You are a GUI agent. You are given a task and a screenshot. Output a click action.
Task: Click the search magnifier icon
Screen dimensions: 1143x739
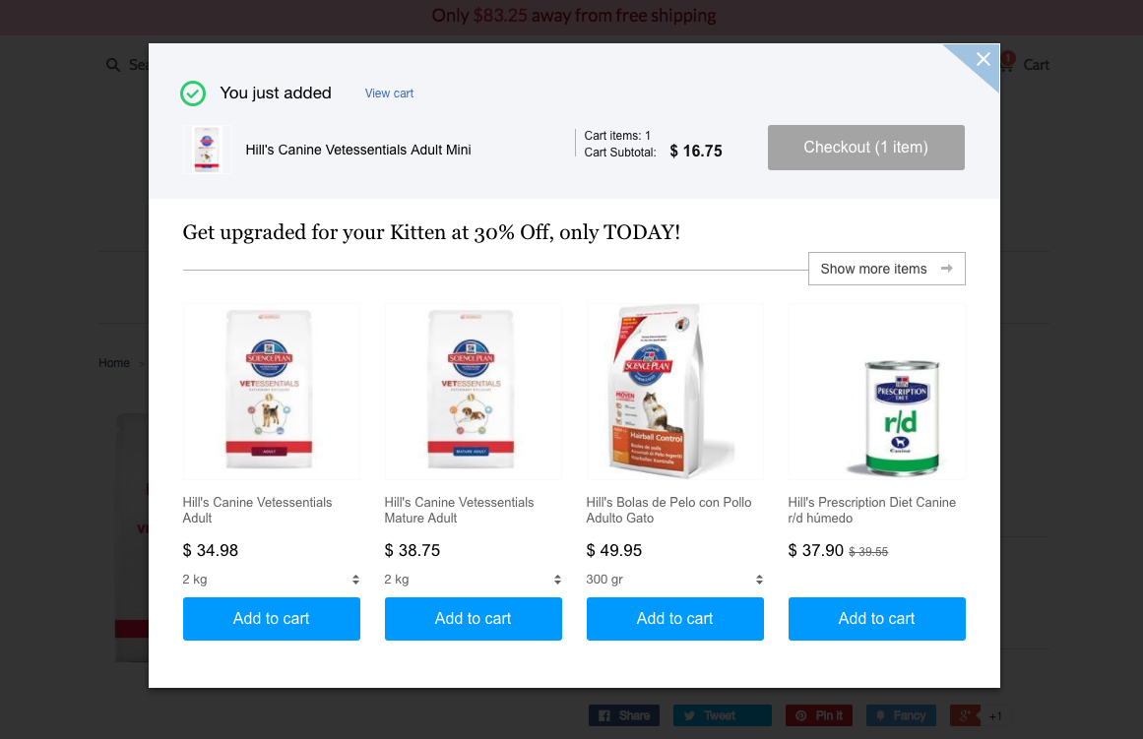(113, 64)
